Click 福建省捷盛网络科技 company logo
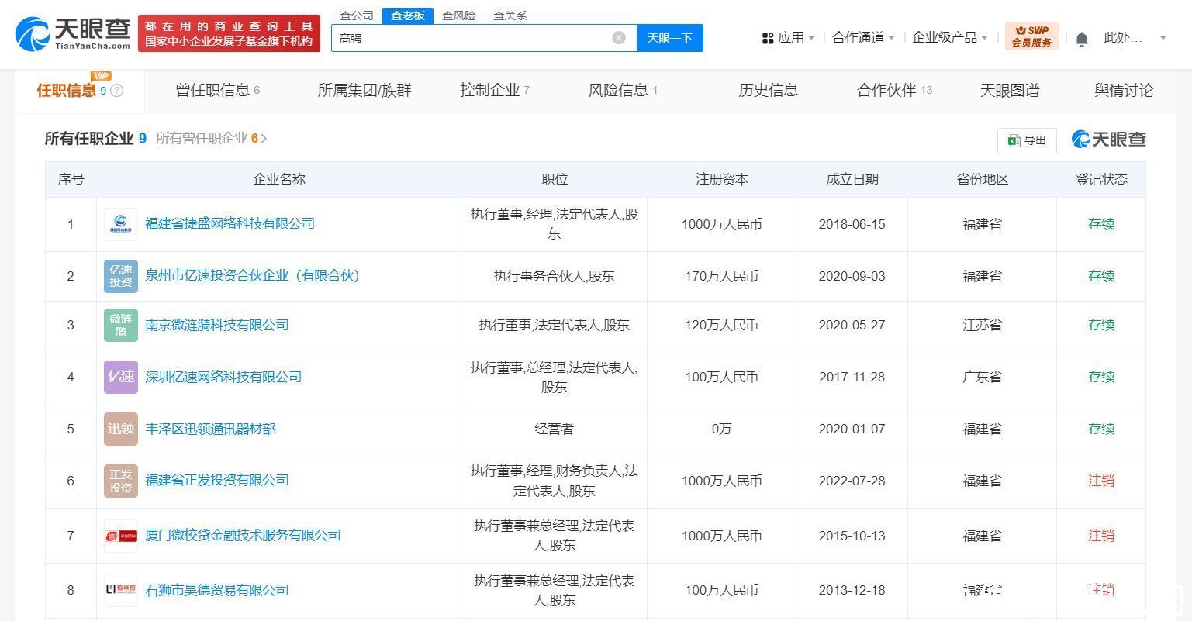Viewport: 1192px width, 621px height. click(x=121, y=224)
